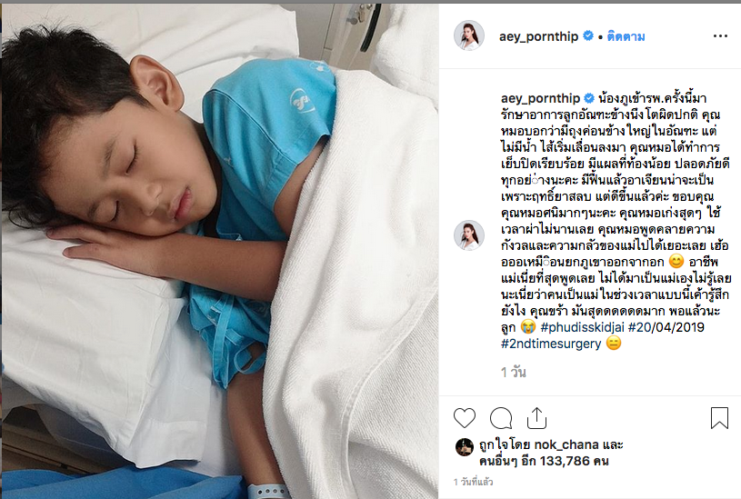
Task: Open hashtag #20/04/2019
Action: click(666, 327)
